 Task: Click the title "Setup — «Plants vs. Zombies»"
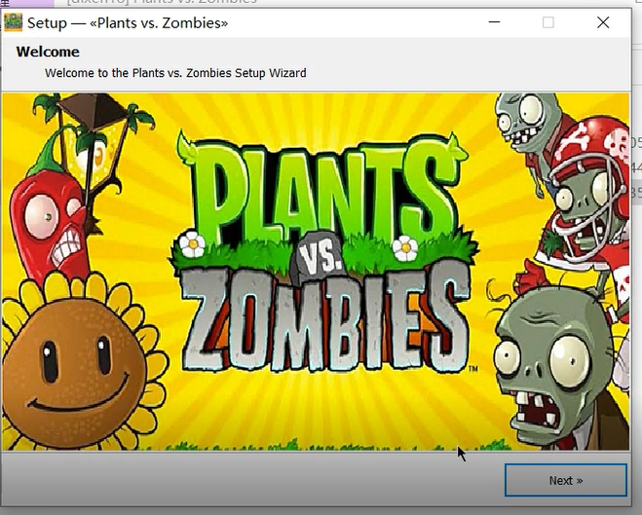128,23
